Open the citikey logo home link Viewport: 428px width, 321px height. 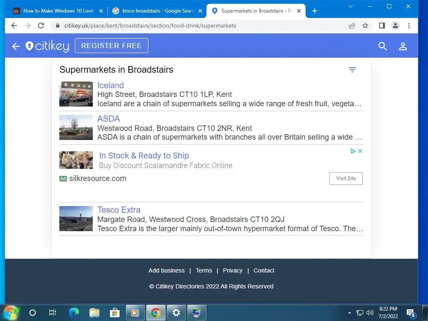click(x=47, y=46)
